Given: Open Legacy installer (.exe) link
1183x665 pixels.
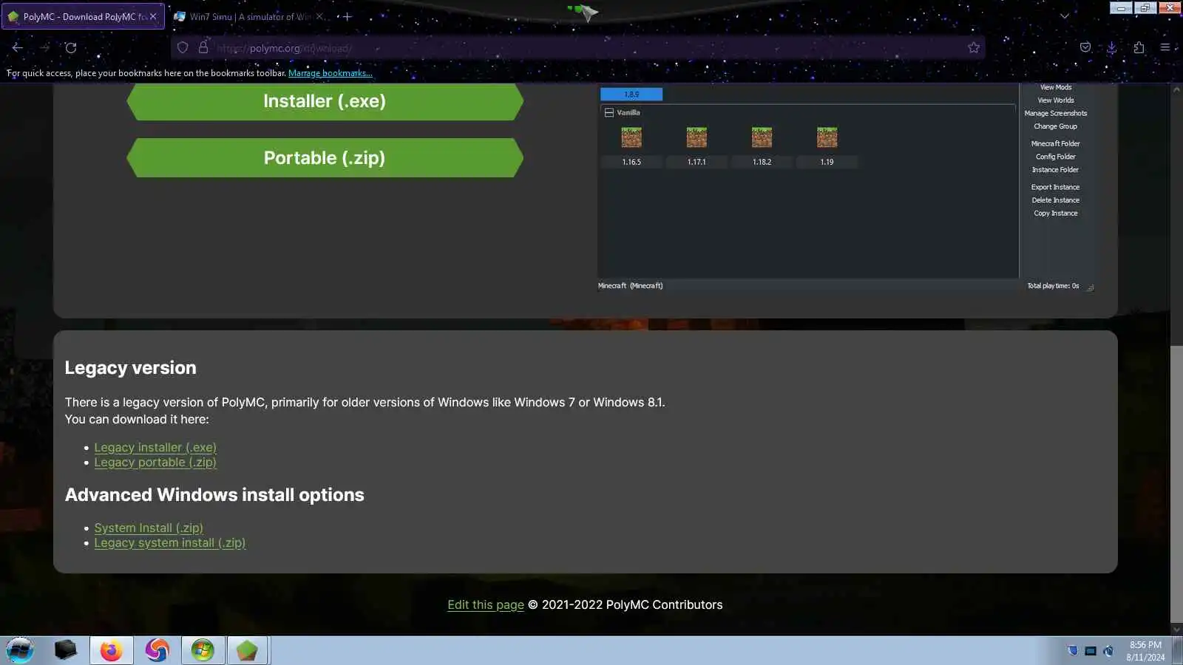Looking at the screenshot, I should [155, 447].
